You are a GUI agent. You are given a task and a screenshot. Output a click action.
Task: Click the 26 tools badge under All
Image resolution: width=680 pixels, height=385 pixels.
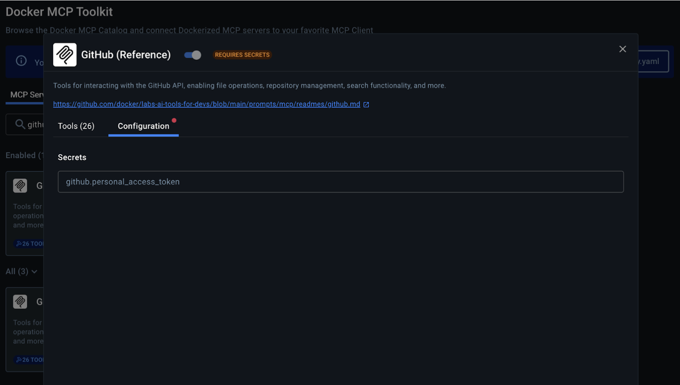click(29, 360)
